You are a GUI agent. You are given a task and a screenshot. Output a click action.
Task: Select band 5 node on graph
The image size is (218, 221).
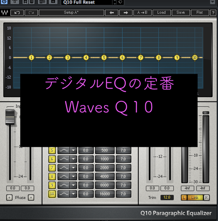pyautogui.click(x=104, y=58)
